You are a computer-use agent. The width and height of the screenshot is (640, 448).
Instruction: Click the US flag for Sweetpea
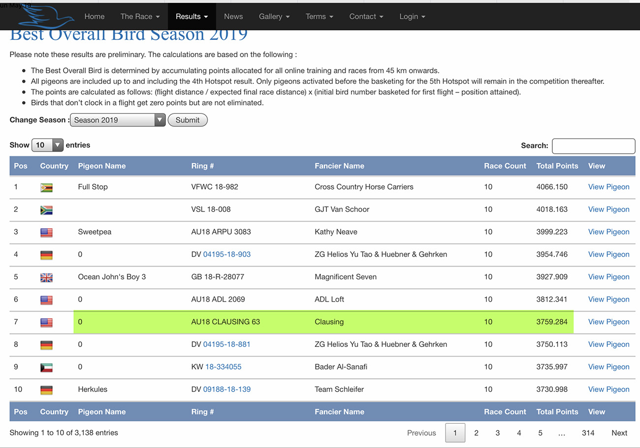46,233
